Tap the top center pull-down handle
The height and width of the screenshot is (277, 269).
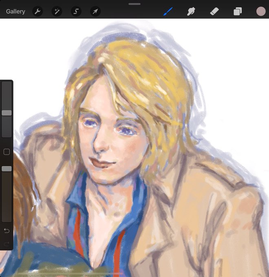[134, 4]
